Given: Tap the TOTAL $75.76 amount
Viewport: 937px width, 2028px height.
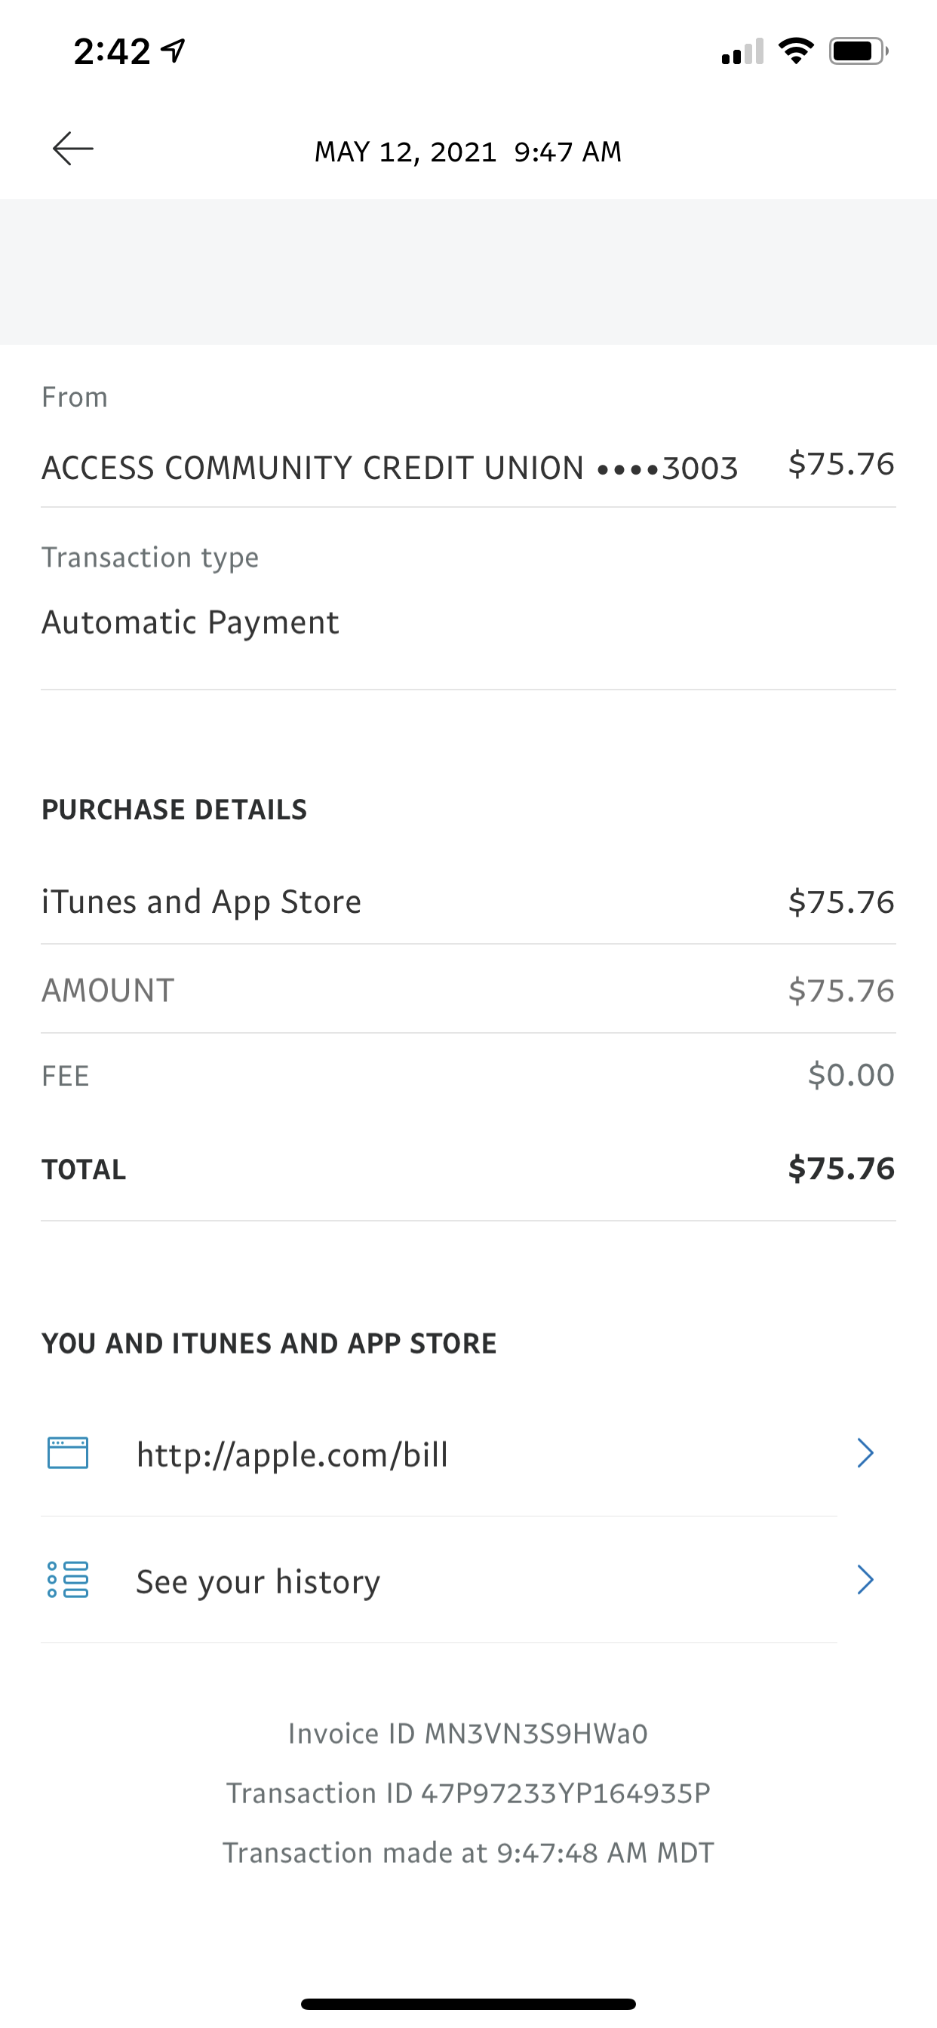Looking at the screenshot, I should (841, 1169).
